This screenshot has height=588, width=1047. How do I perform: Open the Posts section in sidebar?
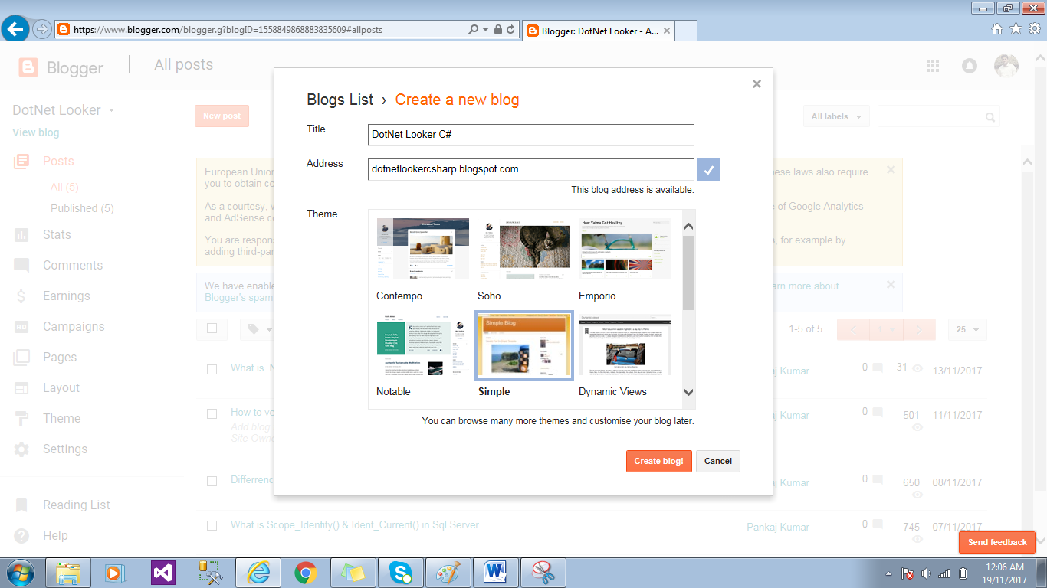pyautogui.click(x=58, y=161)
